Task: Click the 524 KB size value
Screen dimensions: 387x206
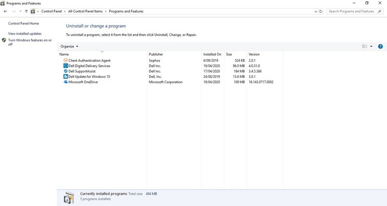Action: 239,60
